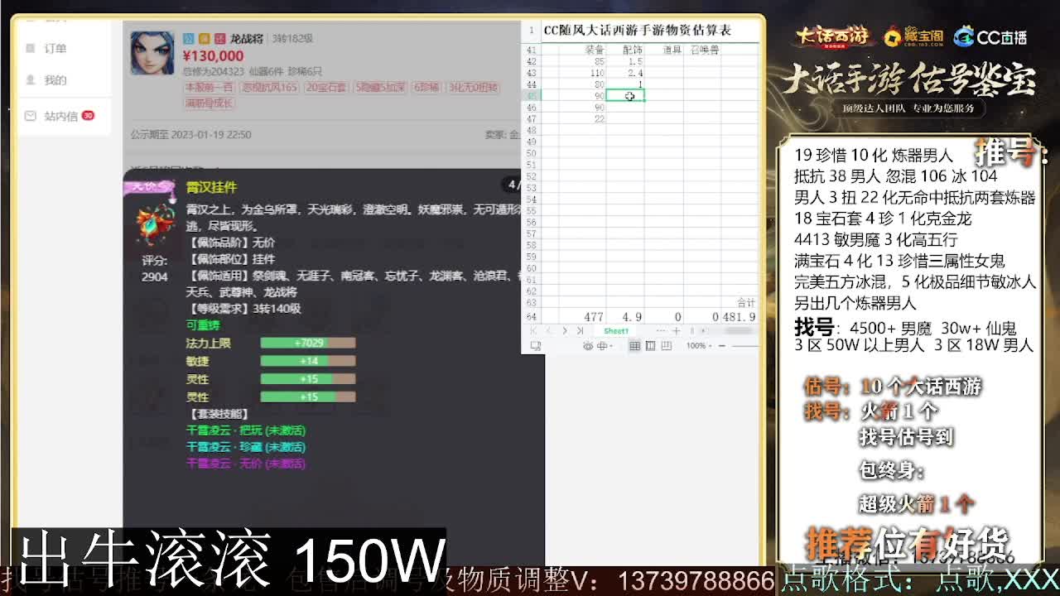Open the sheet list ellipsis menu
This screenshot has height=596, width=1060.
tap(662, 331)
